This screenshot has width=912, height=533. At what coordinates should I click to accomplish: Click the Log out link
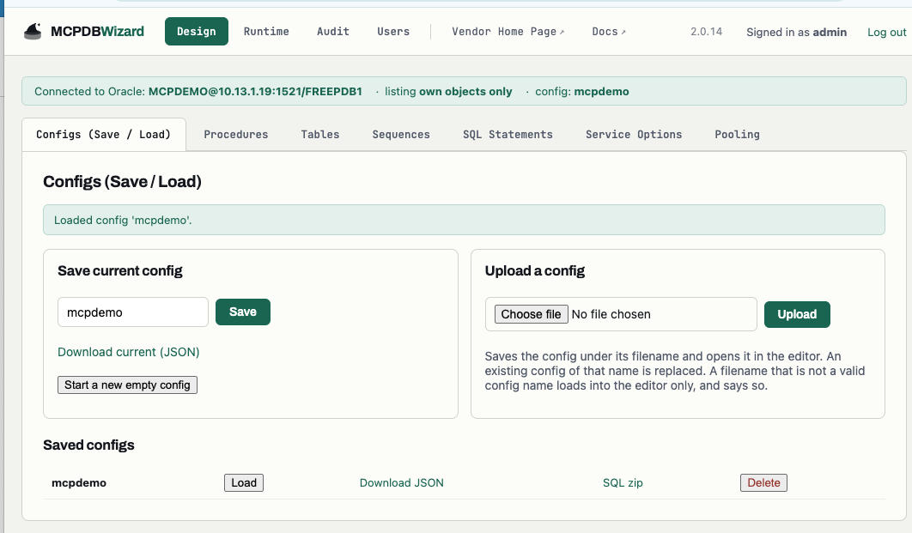coord(886,32)
